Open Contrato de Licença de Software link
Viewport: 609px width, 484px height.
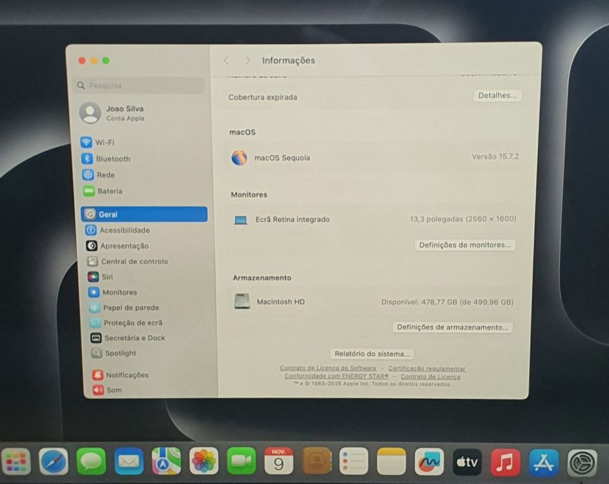(x=328, y=368)
